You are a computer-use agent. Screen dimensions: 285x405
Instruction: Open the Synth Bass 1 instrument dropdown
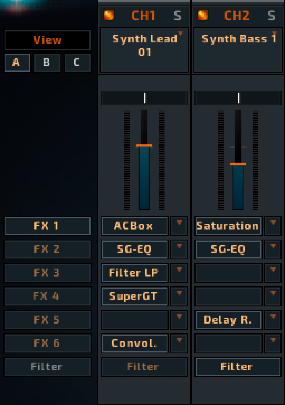[x=274, y=34]
